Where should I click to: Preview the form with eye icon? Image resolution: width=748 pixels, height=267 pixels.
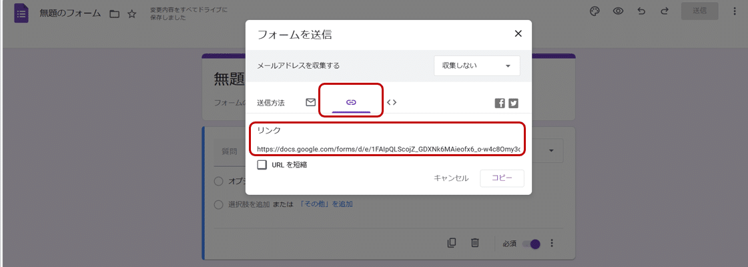tap(618, 11)
